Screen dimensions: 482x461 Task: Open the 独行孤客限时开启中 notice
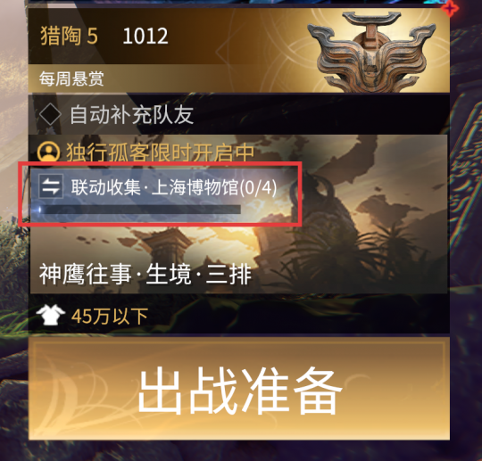point(145,152)
